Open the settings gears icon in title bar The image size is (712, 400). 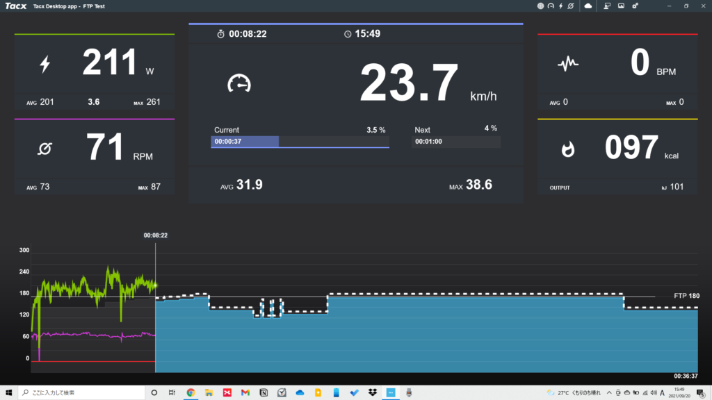tap(636, 6)
